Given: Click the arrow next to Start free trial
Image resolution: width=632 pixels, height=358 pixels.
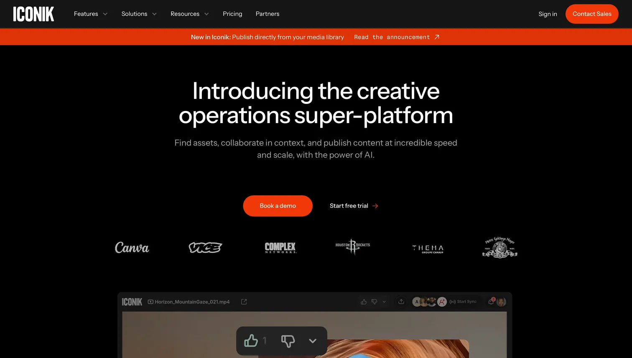Looking at the screenshot, I should [x=375, y=206].
